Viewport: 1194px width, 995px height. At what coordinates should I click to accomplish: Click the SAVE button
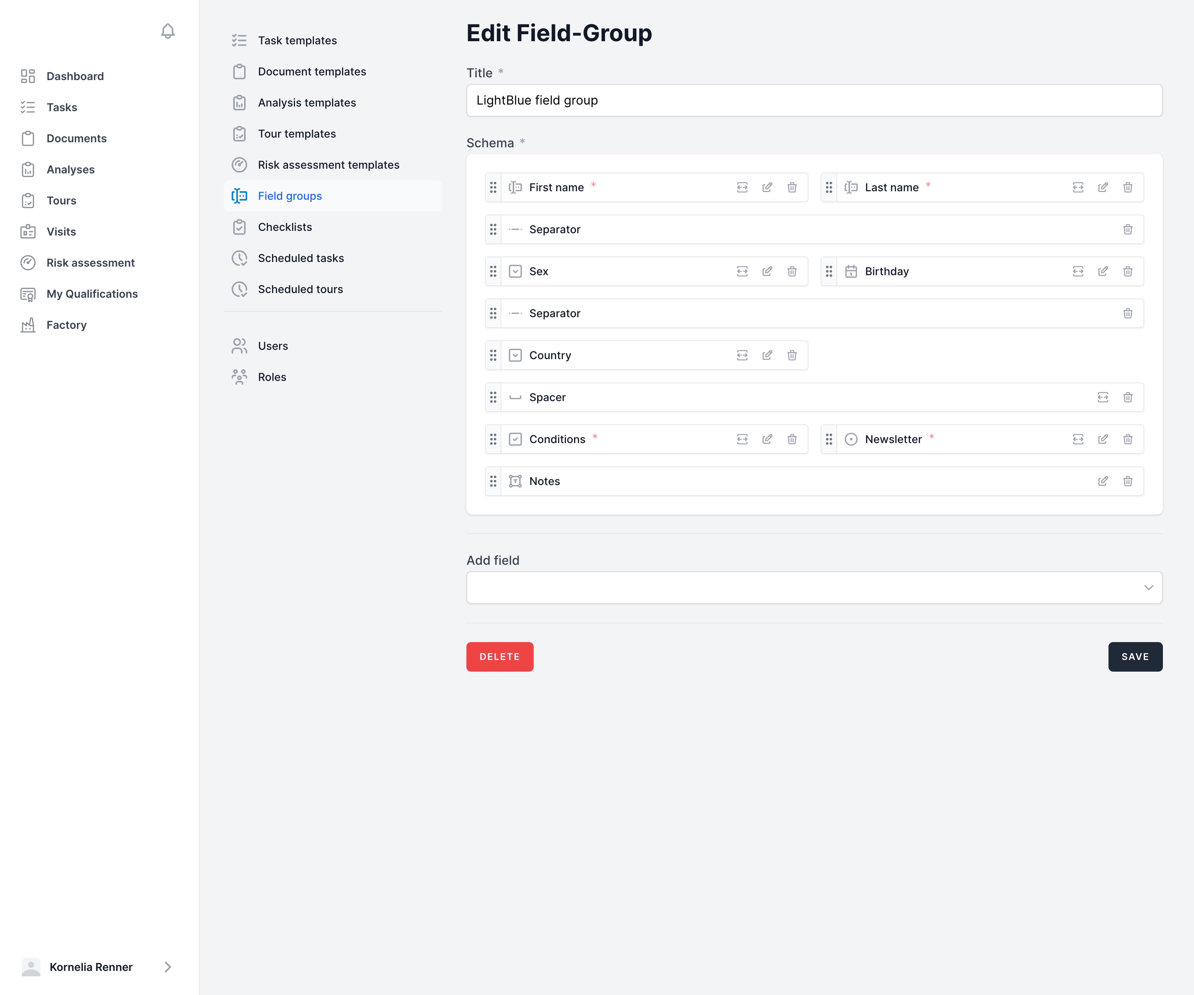point(1135,657)
